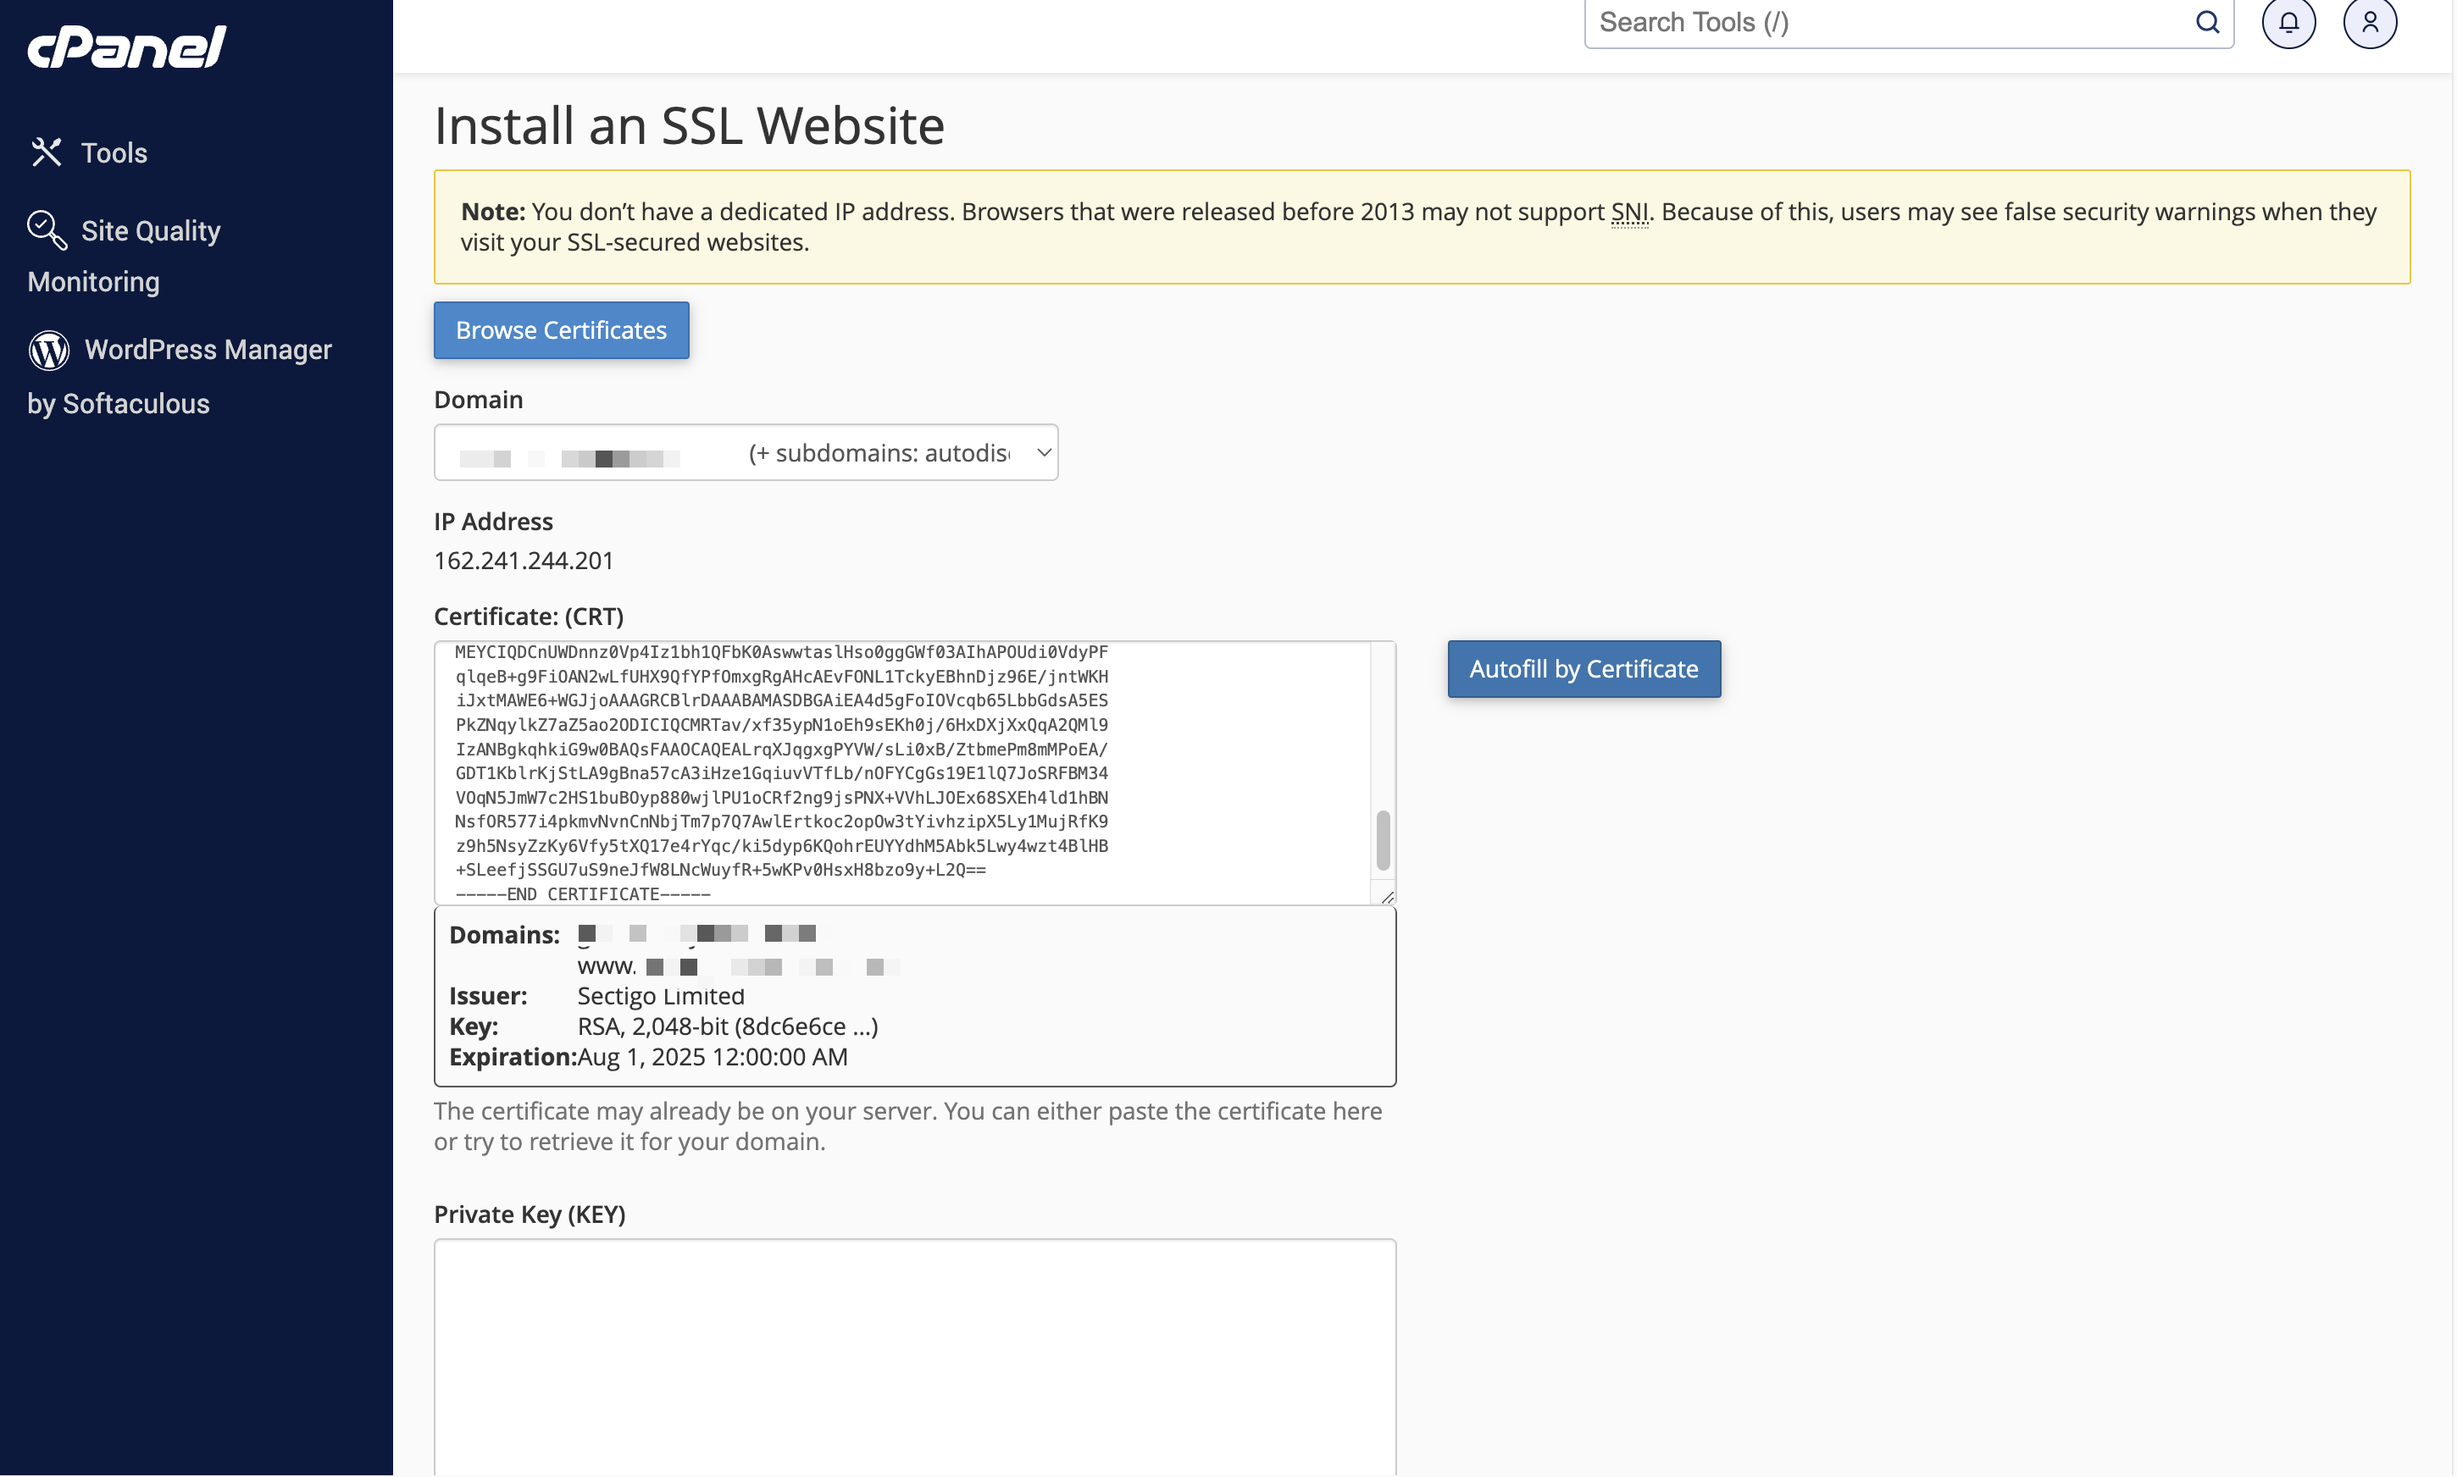Open the notifications bell icon
This screenshot has height=1477, width=2457.
2288,22
